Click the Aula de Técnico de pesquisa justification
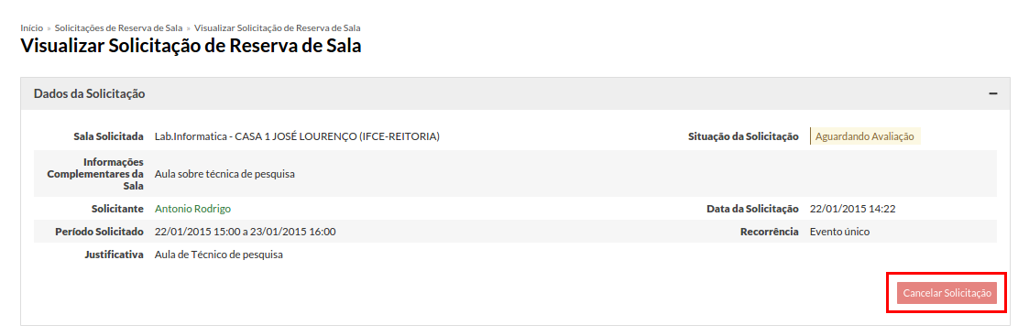 (218, 255)
